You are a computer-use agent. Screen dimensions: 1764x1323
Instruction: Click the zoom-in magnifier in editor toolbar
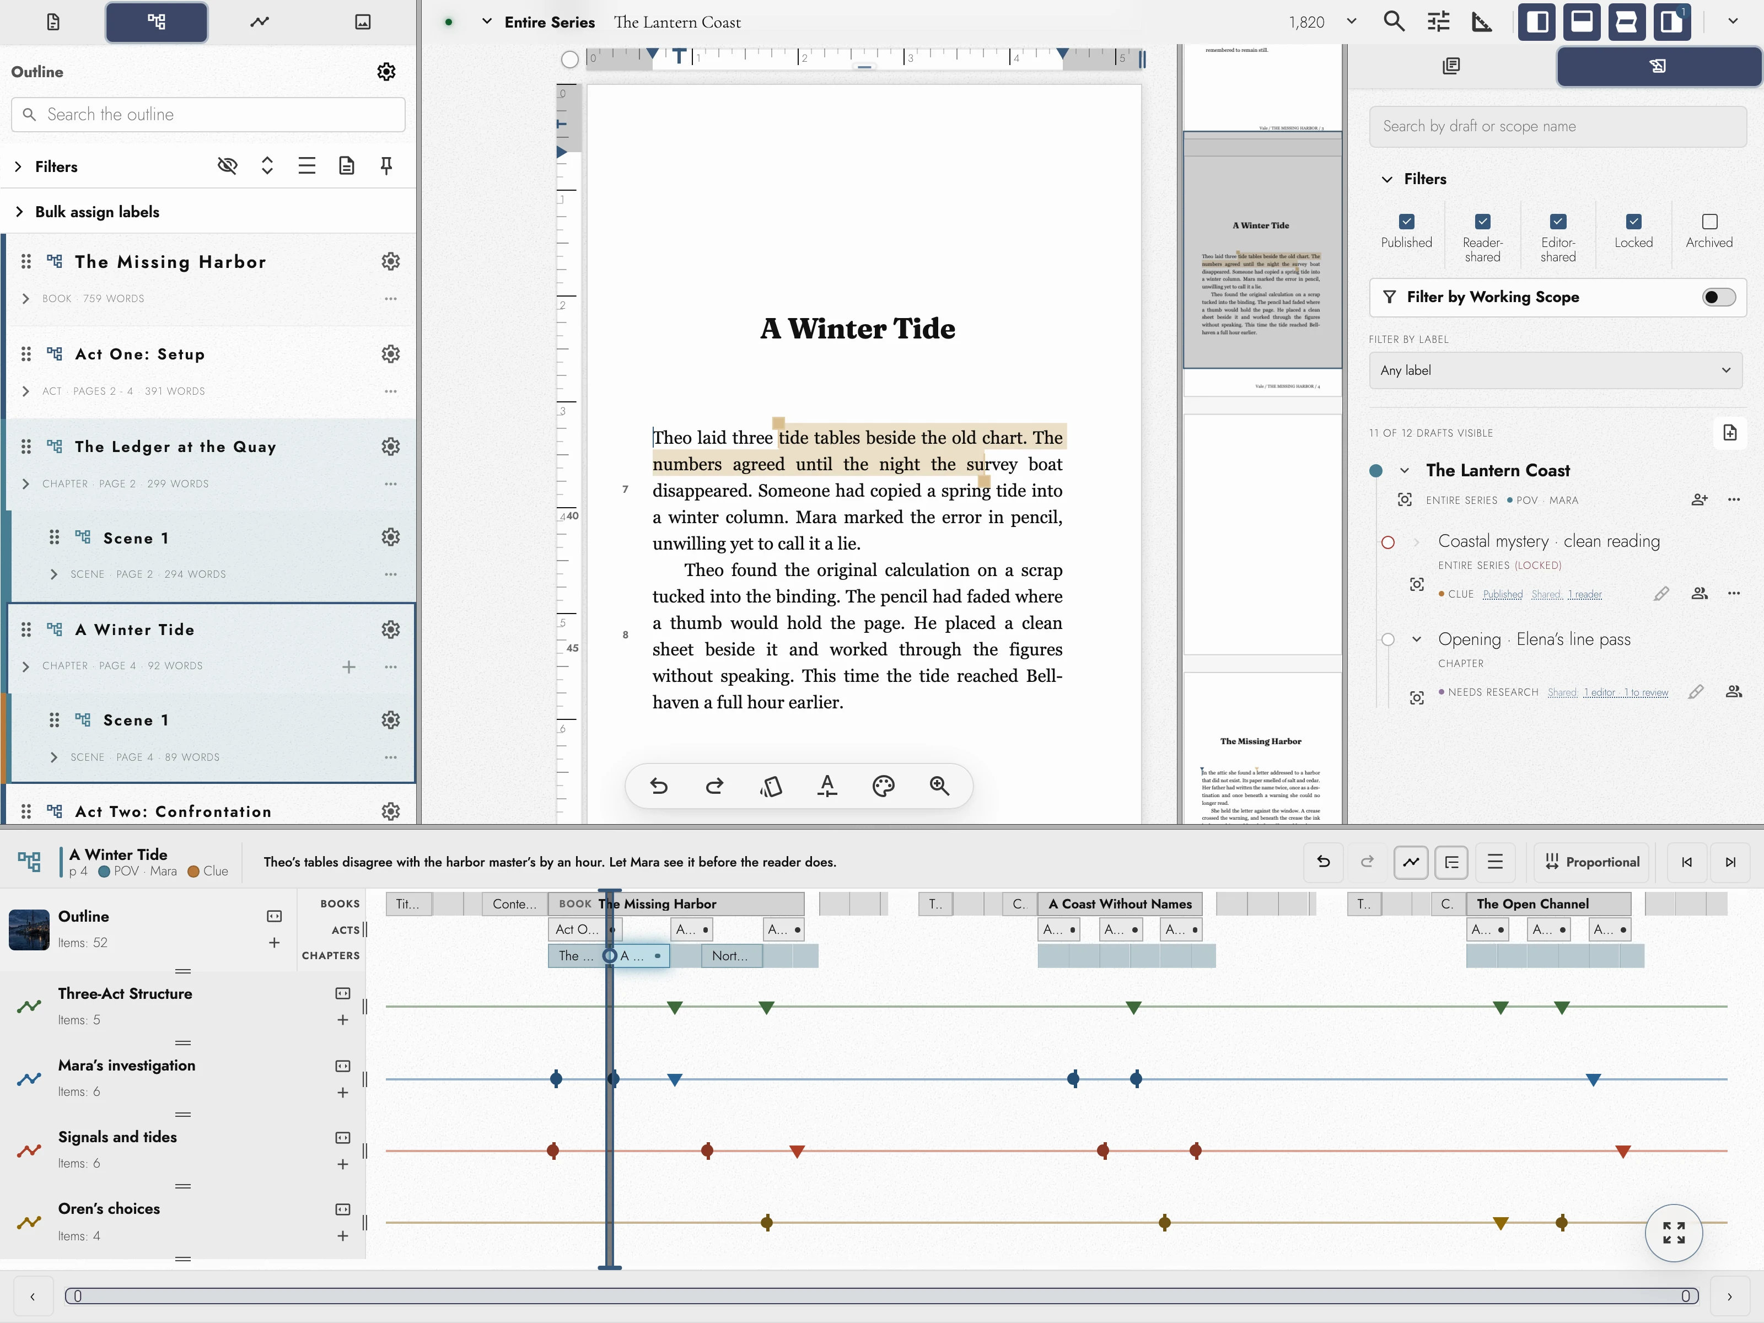pos(939,786)
